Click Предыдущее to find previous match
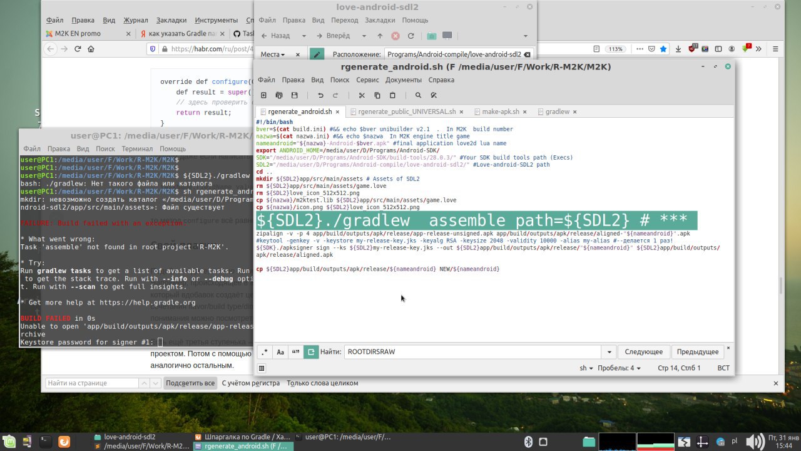 [x=698, y=352]
